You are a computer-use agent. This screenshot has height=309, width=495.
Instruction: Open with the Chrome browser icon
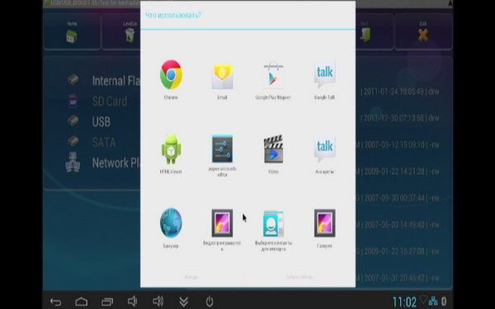coord(171,75)
